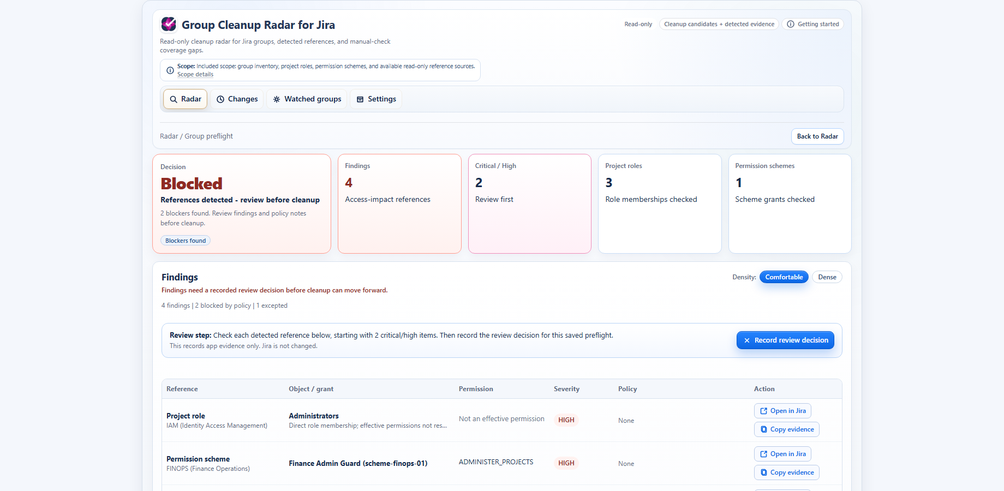1004x491 pixels.
Task: Click the Radar tab search icon
Action: pyautogui.click(x=174, y=99)
